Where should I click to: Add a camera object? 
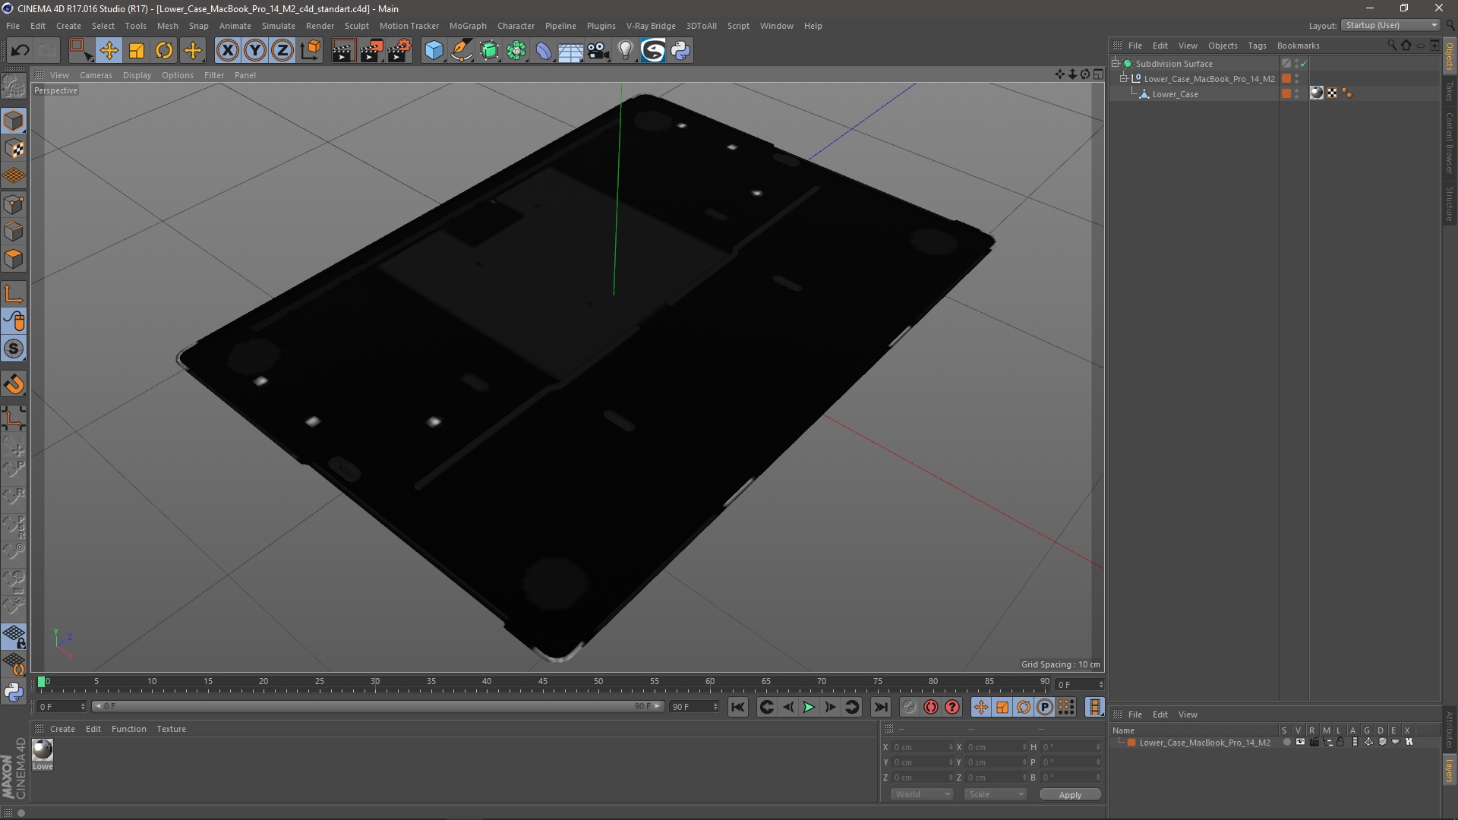coord(598,51)
